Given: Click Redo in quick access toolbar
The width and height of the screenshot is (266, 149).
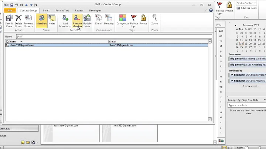Looking at the screenshot, I should pyautogui.click(x=21, y=5).
